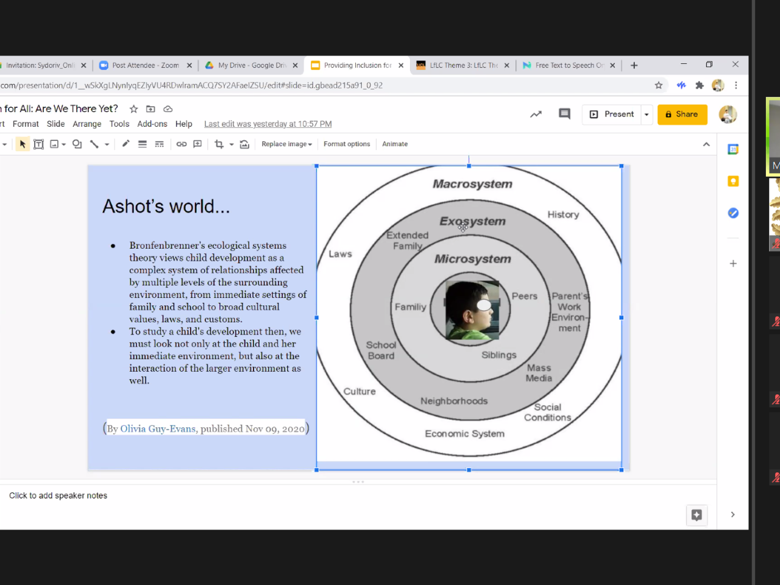Image resolution: width=780 pixels, height=585 pixels.
Task: Click the insert link icon
Action: 182,144
